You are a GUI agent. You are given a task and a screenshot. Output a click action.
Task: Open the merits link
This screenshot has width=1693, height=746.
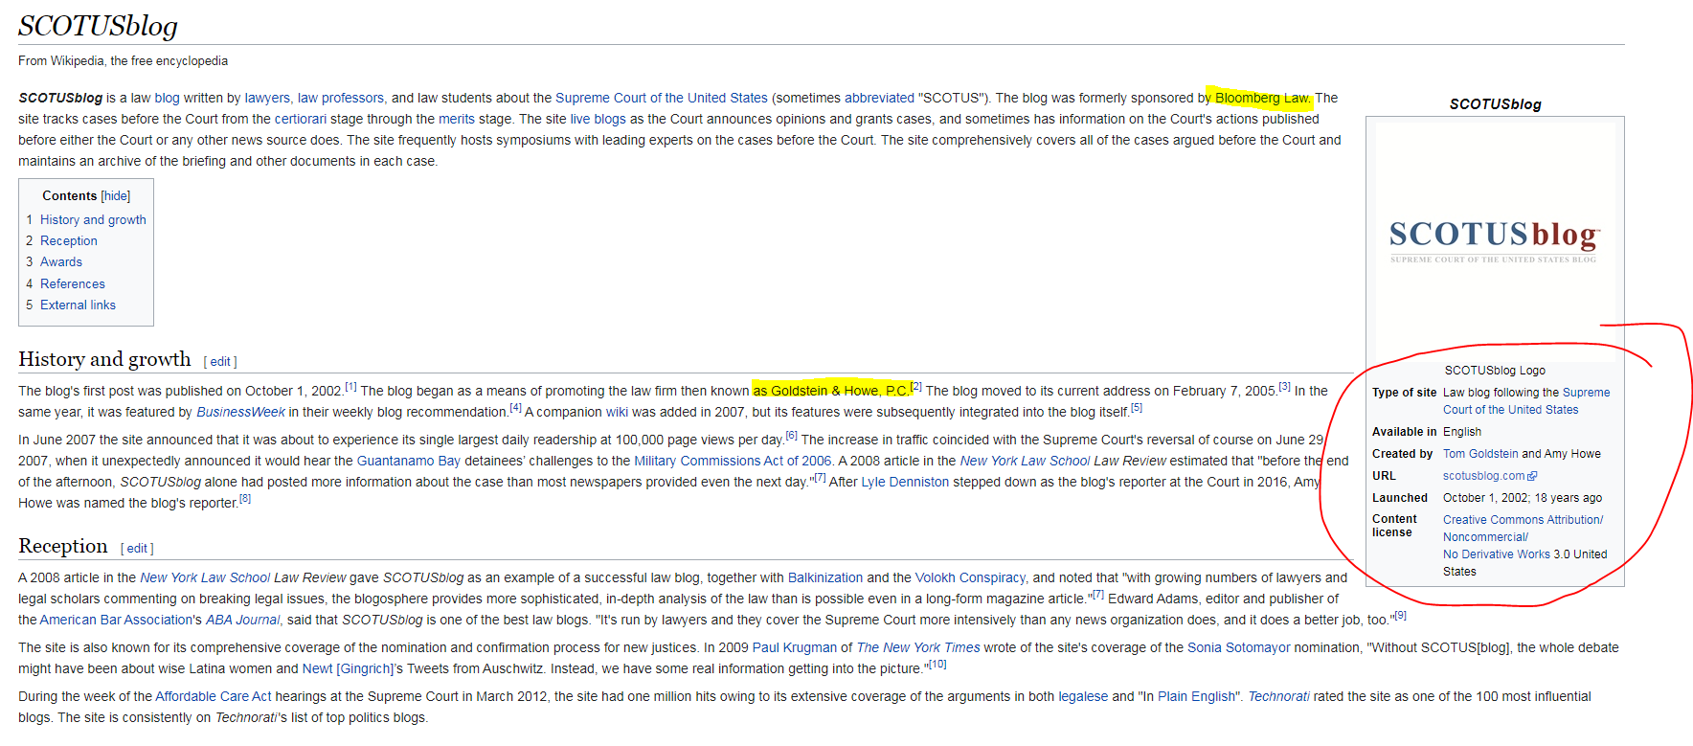(457, 119)
